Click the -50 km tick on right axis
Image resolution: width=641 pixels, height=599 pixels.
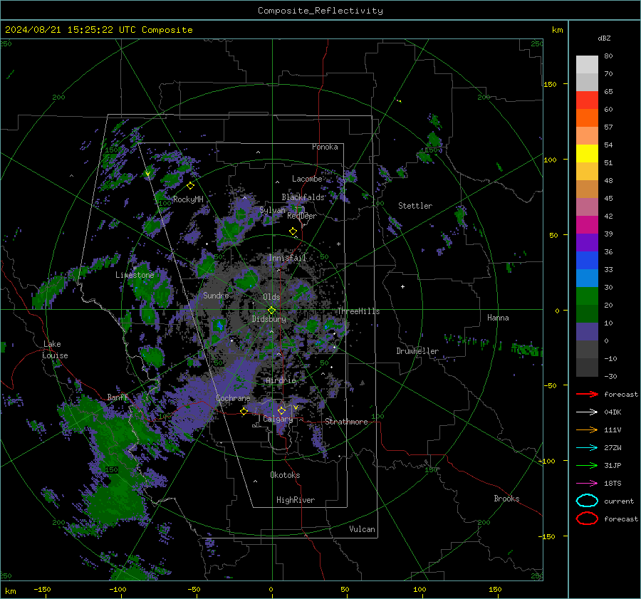(551, 385)
